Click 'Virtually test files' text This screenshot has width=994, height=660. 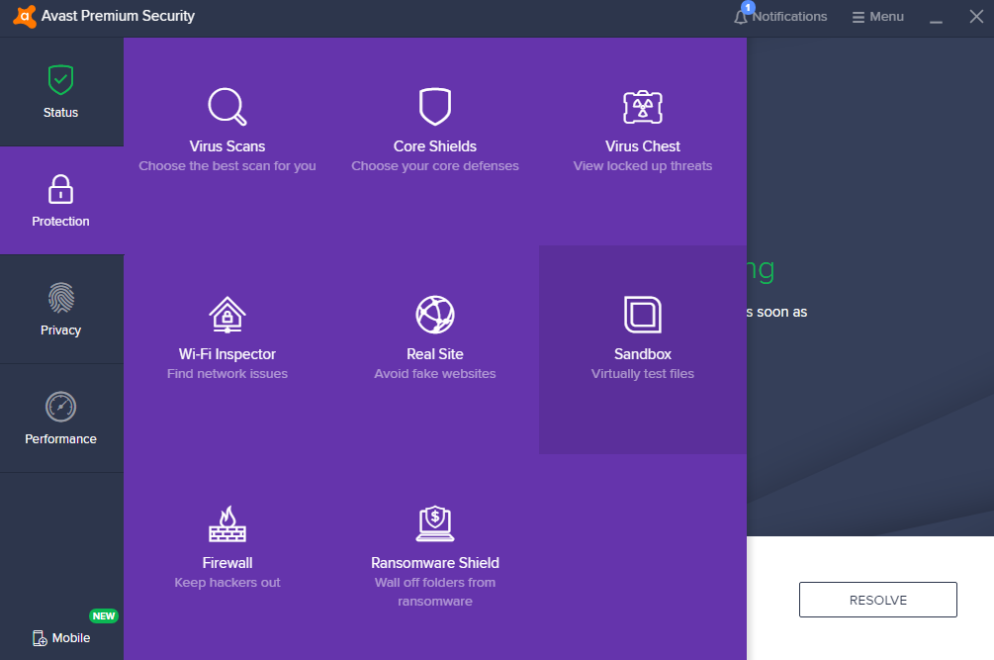pos(643,374)
